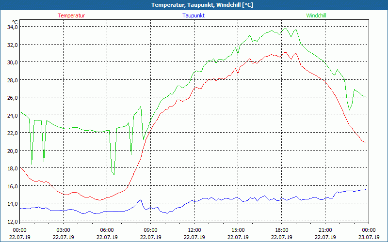Click the 30,0 y-axis label

13,62
